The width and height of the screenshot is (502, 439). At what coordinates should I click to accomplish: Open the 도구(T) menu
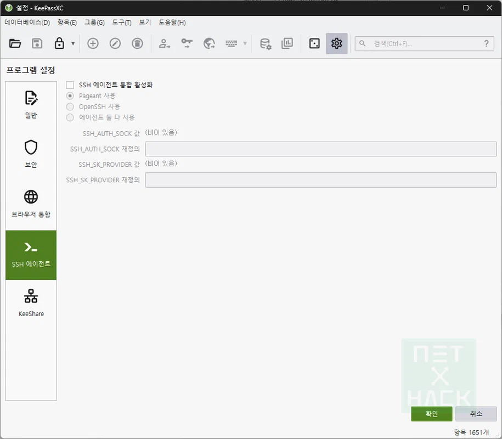tap(122, 22)
